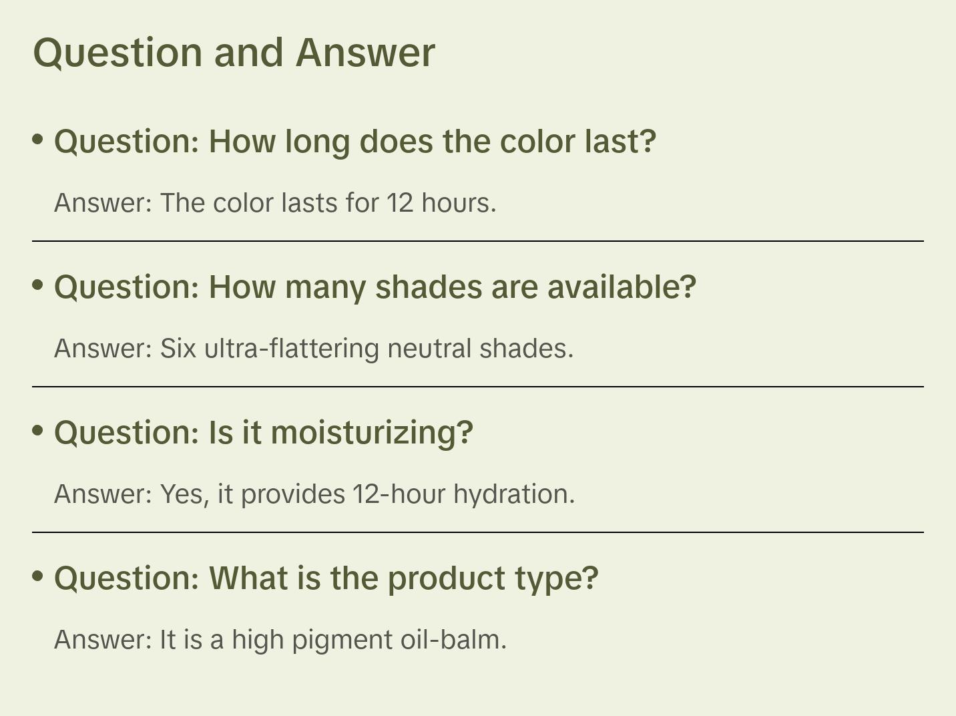The height and width of the screenshot is (716, 956).
Task: Click bullet next to 'What is the product type?'
Action: 38,576
